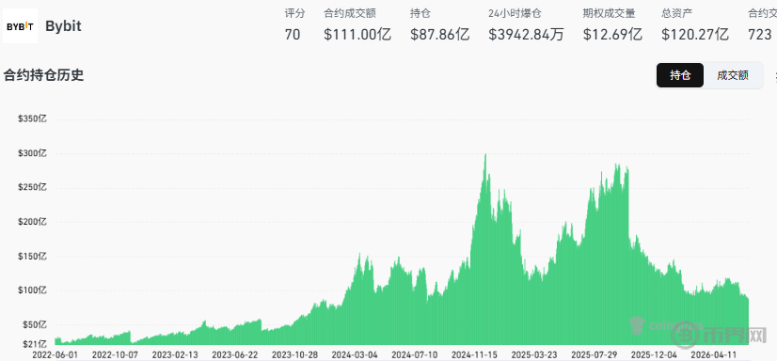Click the 24小时爆仓 label
Screen dimensions: 777x361
(515, 13)
